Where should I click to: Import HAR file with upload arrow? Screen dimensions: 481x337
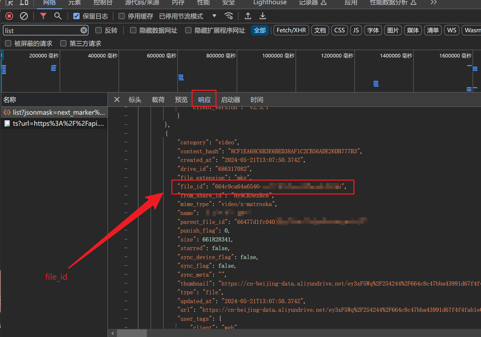(x=248, y=16)
